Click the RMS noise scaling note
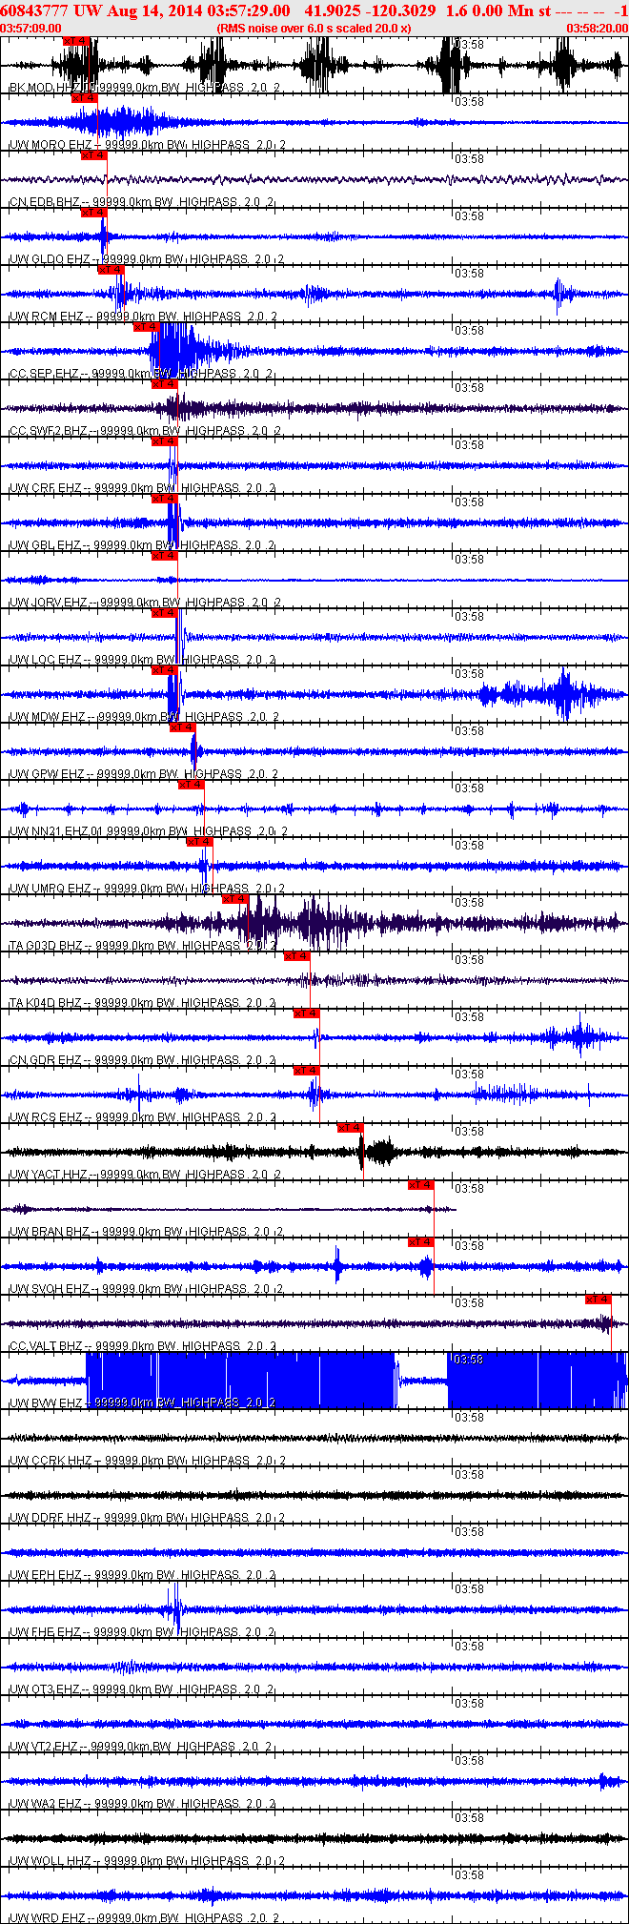 click(314, 28)
